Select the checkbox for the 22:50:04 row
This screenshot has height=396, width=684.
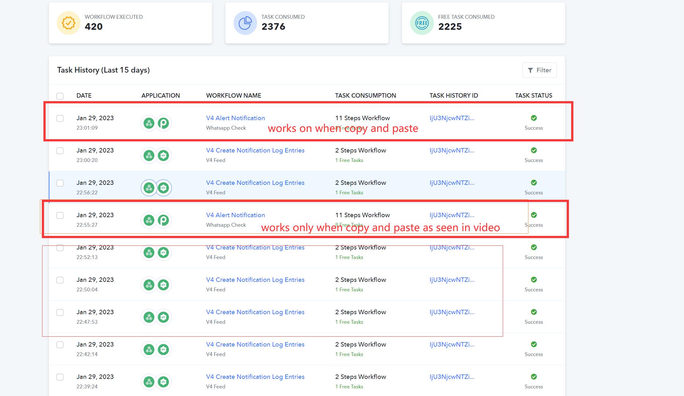pyautogui.click(x=60, y=280)
